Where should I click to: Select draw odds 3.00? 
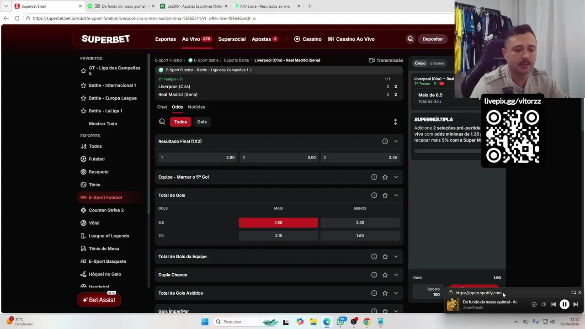pos(279,157)
